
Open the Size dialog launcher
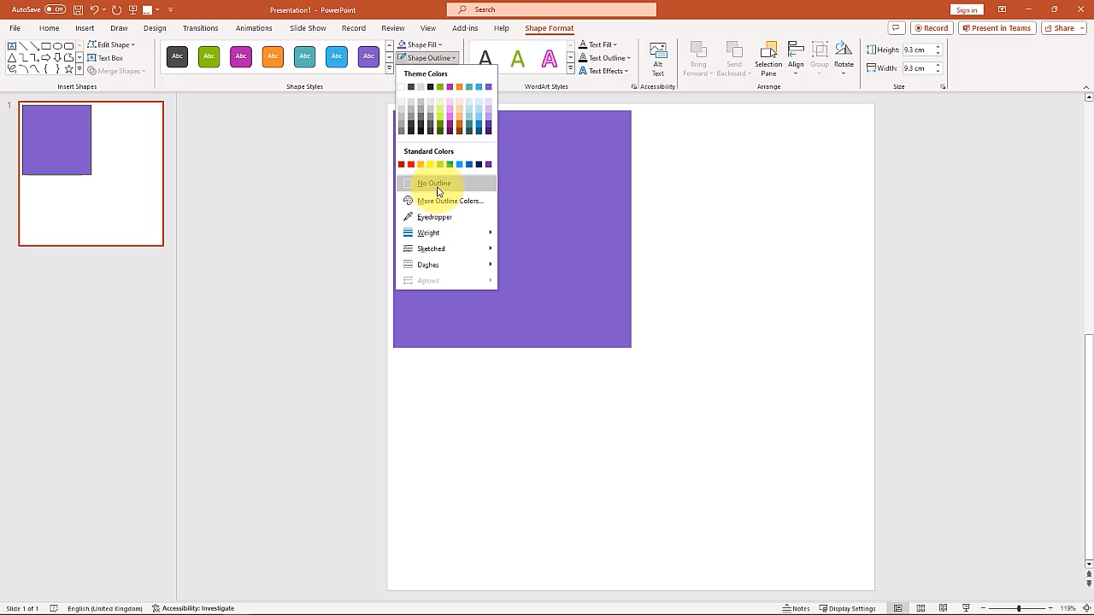tap(943, 86)
